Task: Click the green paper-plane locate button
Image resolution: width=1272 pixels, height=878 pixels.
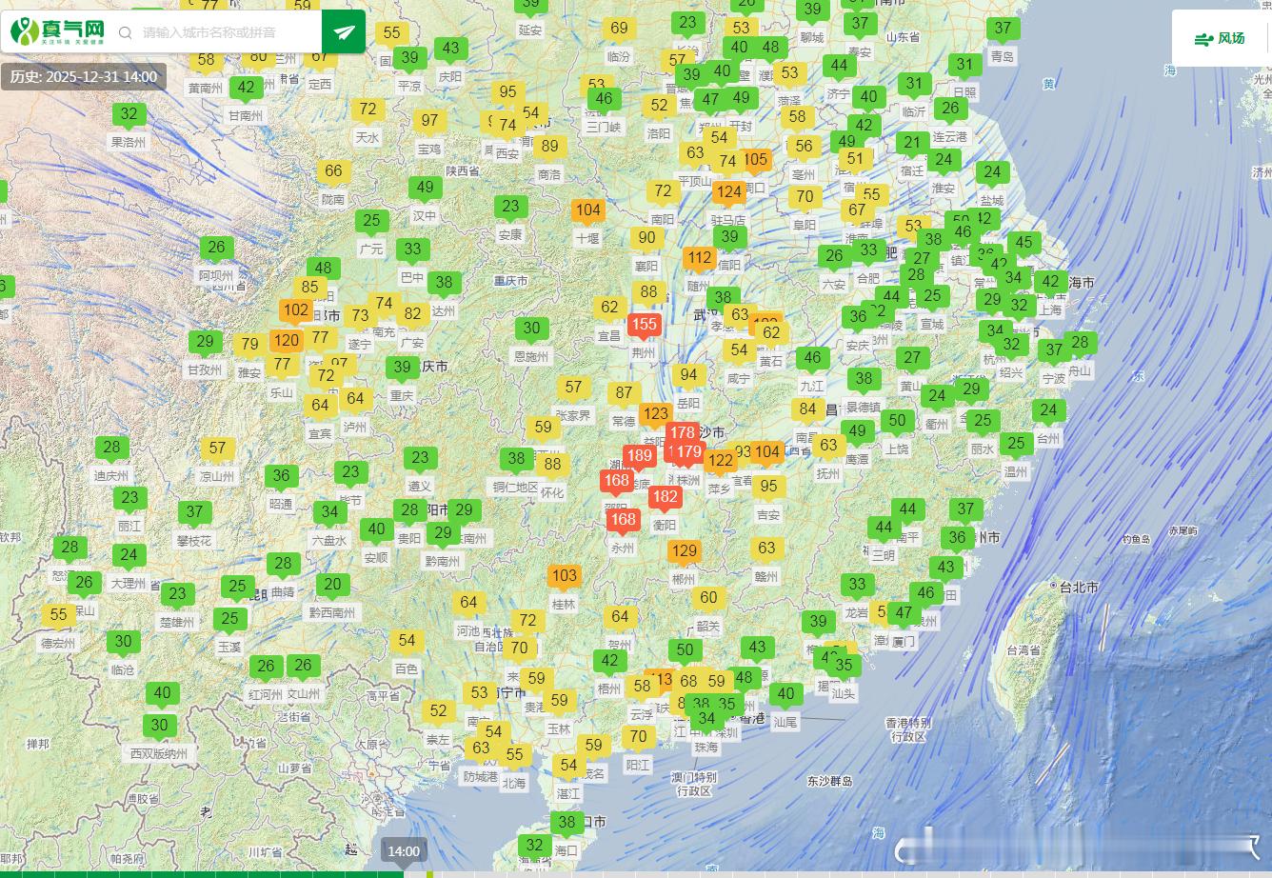Action: pyautogui.click(x=344, y=32)
